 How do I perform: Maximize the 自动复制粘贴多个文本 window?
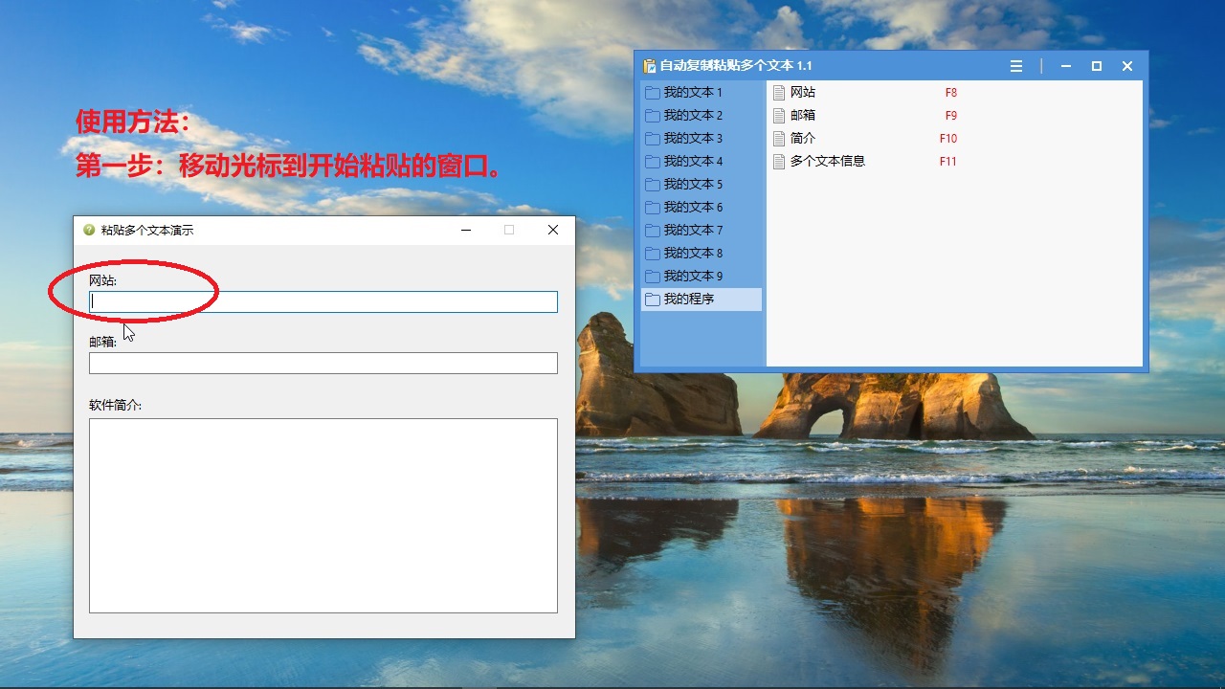coord(1097,66)
